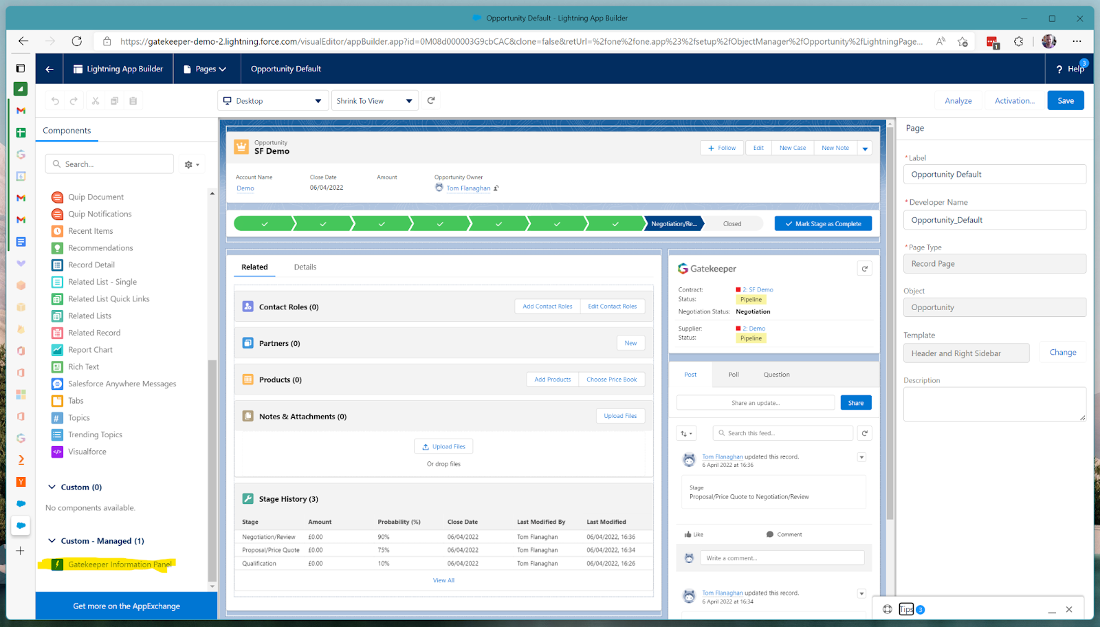Image resolution: width=1100 pixels, height=627 pixels.
Task: Click the cut scissors icon
Action: tap(96, 101)
